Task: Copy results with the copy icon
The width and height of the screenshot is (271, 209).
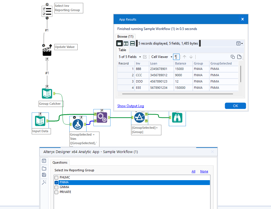Action: tap(233, 57)
